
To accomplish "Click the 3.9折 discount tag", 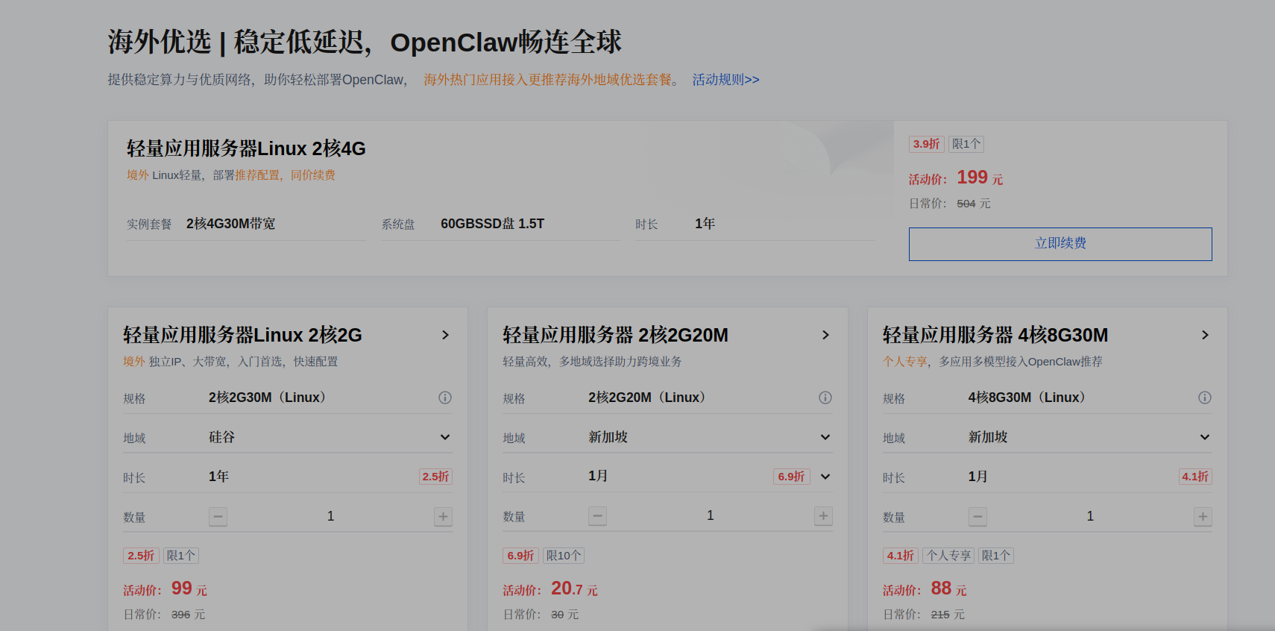I will [927, 144].
